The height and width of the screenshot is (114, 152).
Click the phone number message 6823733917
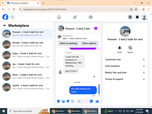(71, 71)
